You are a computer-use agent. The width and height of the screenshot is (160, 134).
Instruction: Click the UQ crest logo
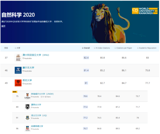pyautogui.click(x=27, y=118)
